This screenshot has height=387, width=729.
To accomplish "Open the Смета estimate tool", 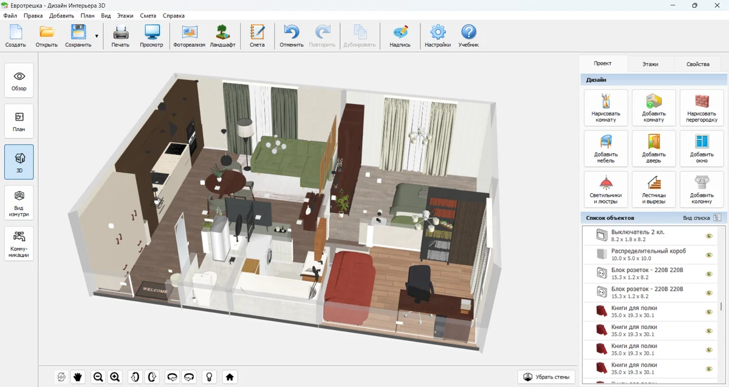I will (257, 36).
